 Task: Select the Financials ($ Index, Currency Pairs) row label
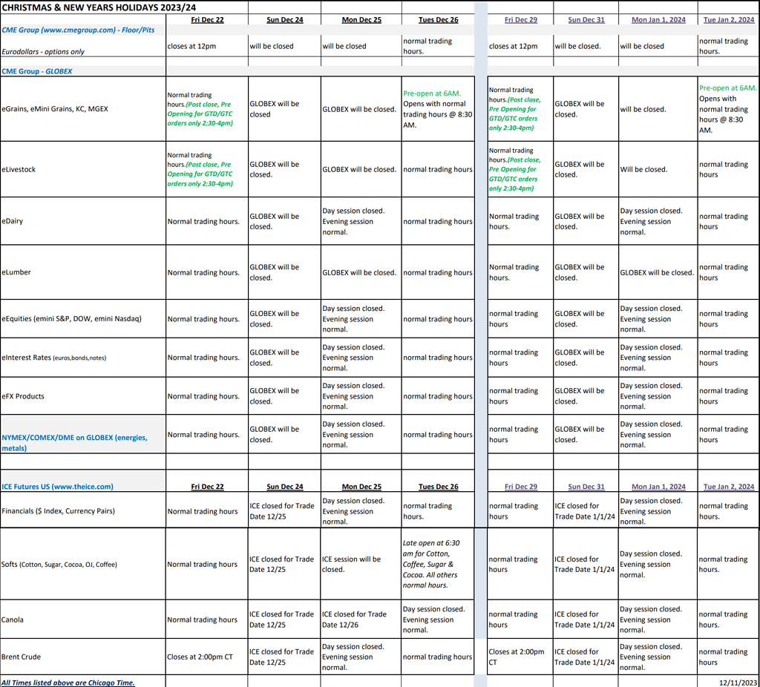(x=58, y=511)
